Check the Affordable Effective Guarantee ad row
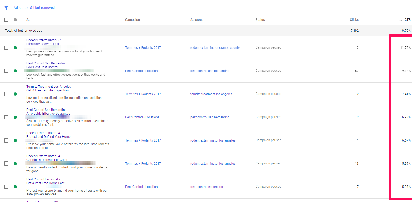412x202 pixels. [x=6, y=117]
